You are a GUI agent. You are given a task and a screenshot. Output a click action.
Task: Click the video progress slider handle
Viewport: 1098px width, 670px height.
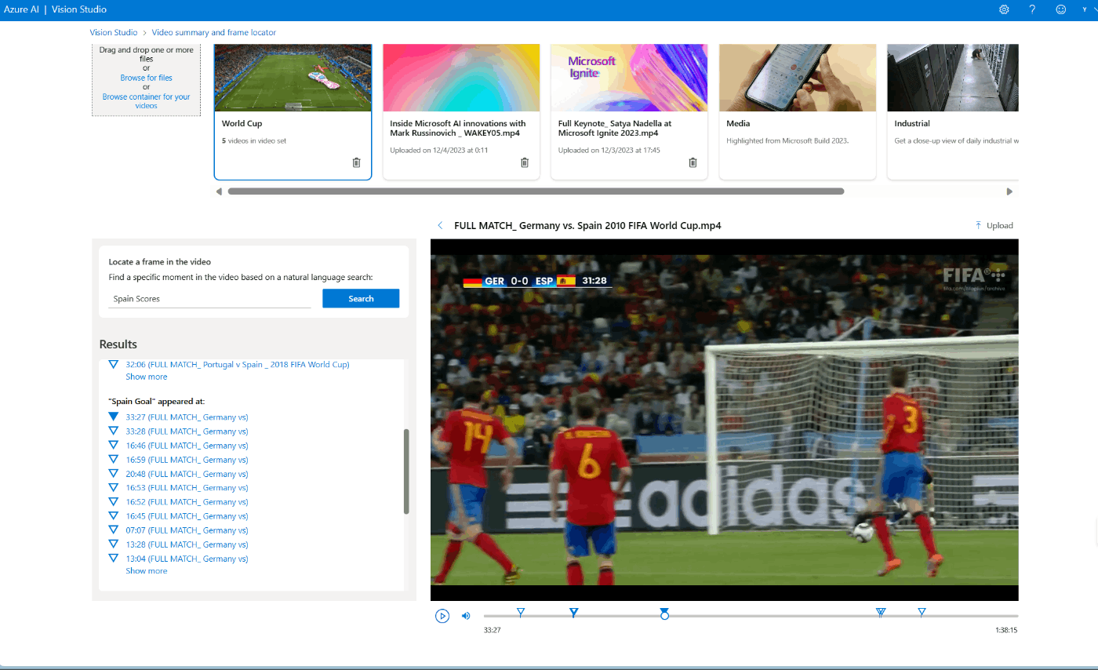(x=664, y=616)
